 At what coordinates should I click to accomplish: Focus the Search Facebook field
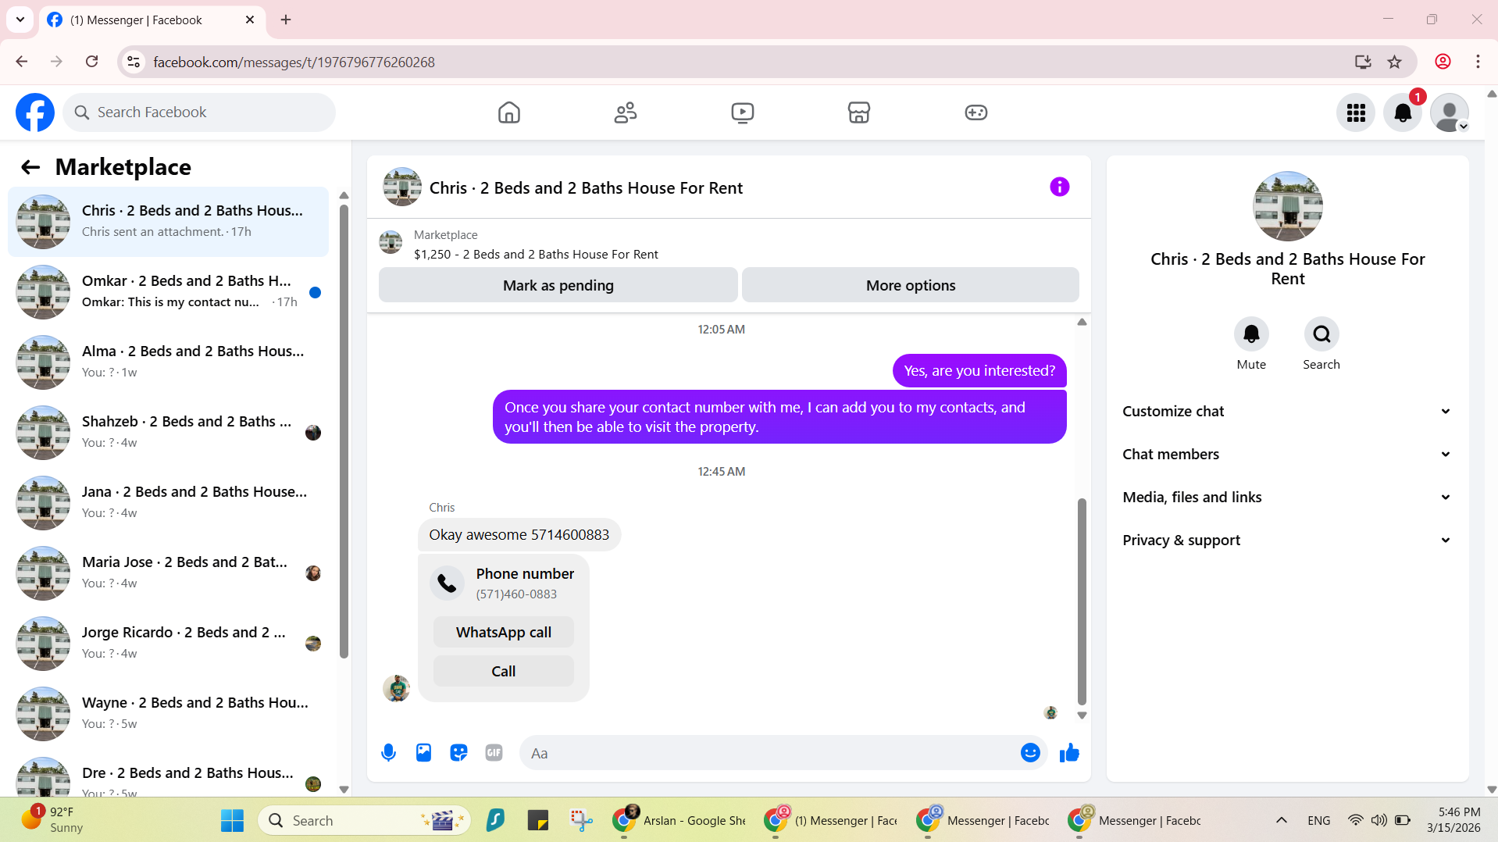[199, 112]
